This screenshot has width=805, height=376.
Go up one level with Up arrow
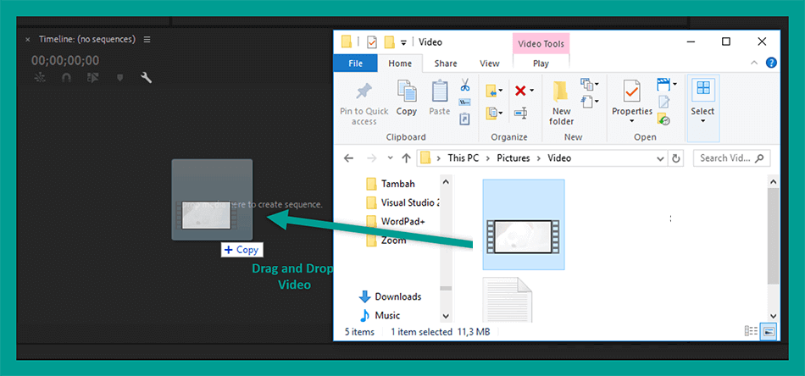tap(406, 158)
